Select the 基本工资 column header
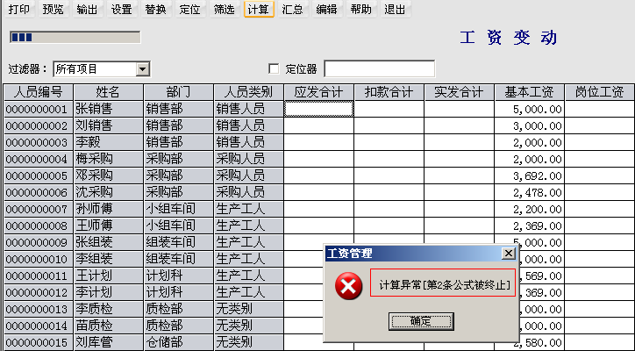Viewport: 635px width, 351px height. 529,92
